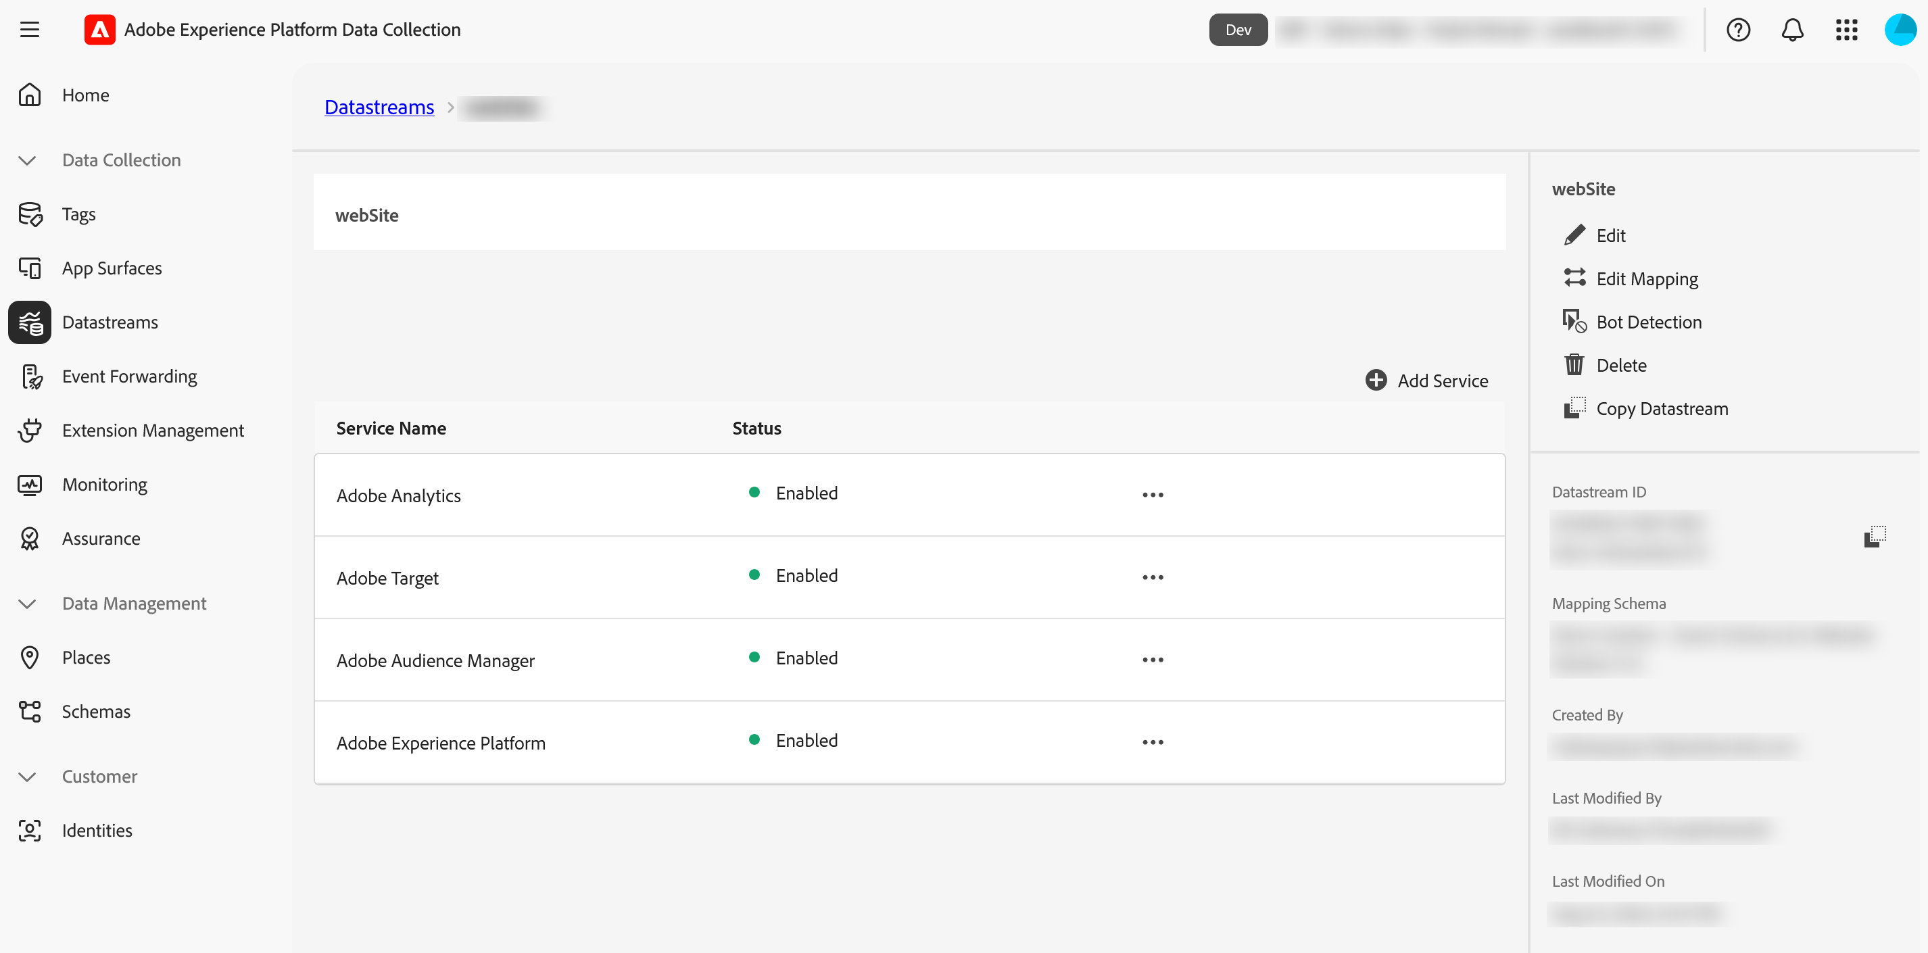
Task: Copy the Datastream ID value
Action: [1874, 537]
